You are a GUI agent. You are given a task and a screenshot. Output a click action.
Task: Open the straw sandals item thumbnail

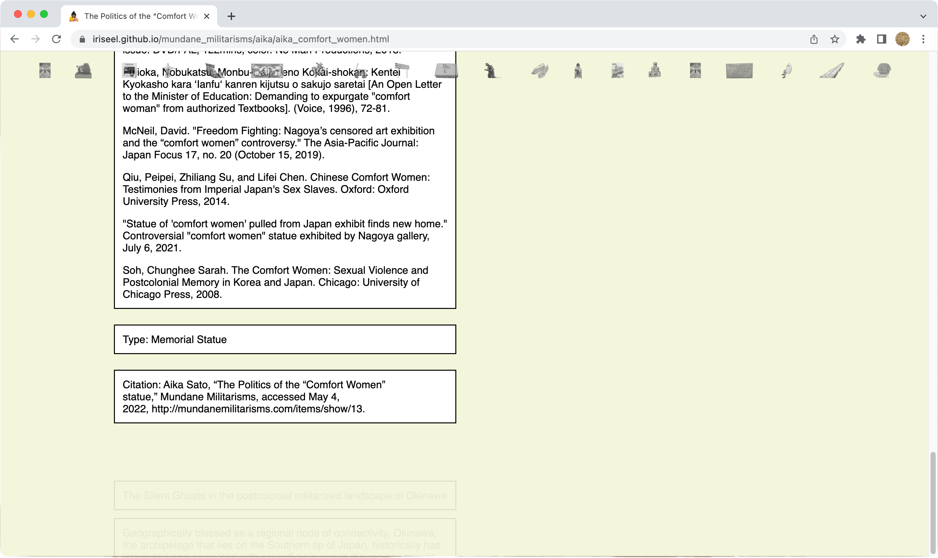(540, 71)
